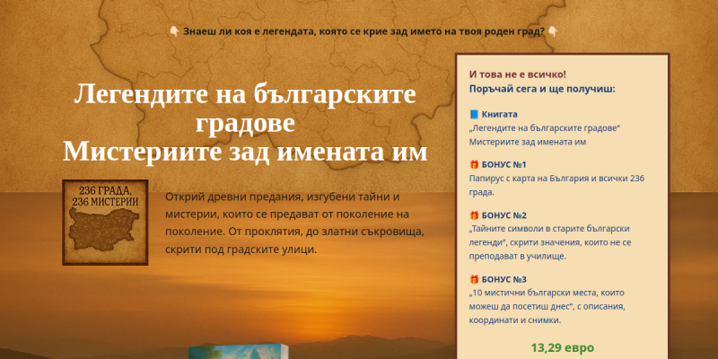The image size is (718, 359).
Task: Click the 'БОНУС №2' label
Action: (x=504, y=215)
